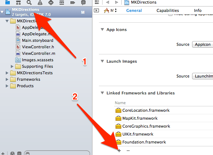Expand the Frameworks folder
This screenshot has width=213, height=155.
[x=7, y=79]
